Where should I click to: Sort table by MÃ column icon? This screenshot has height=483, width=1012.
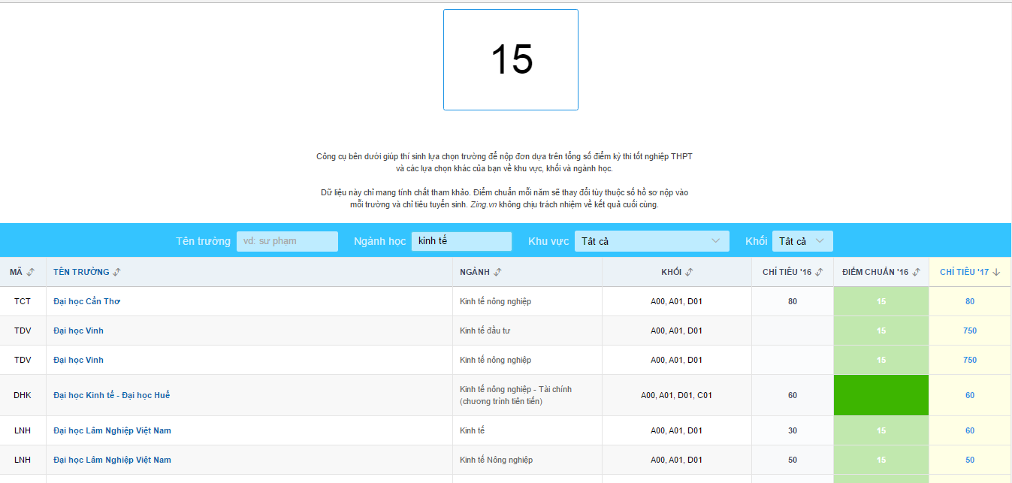(31, 272)
